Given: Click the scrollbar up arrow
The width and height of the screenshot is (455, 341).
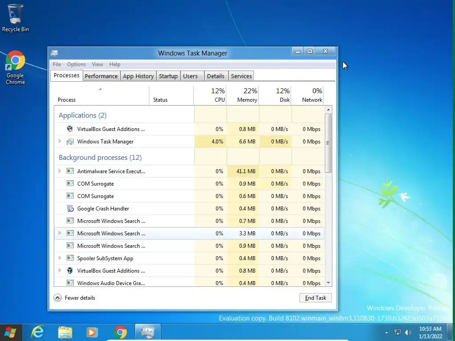Looking at the screenshot, I should (328, 110).
